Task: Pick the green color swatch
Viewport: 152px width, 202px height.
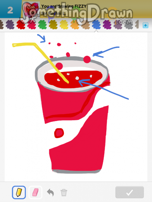Action: coord(42,25)
